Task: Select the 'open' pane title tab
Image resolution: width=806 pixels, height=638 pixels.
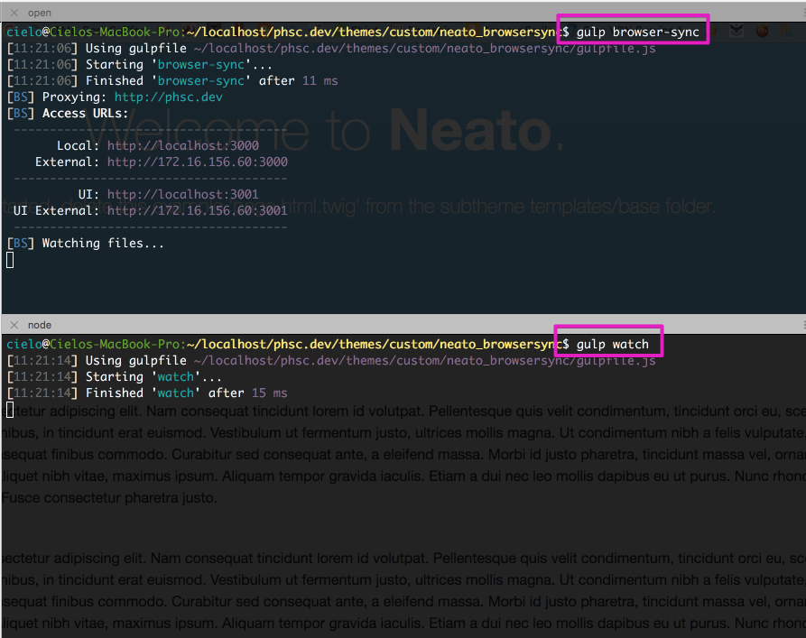Action: pyautogui.click(x=40, y=13)
